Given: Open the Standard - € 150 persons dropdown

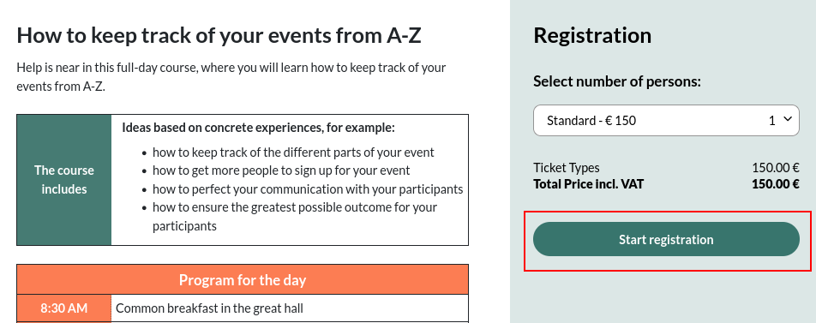Looking at the screenshot, I should (666, 121).
